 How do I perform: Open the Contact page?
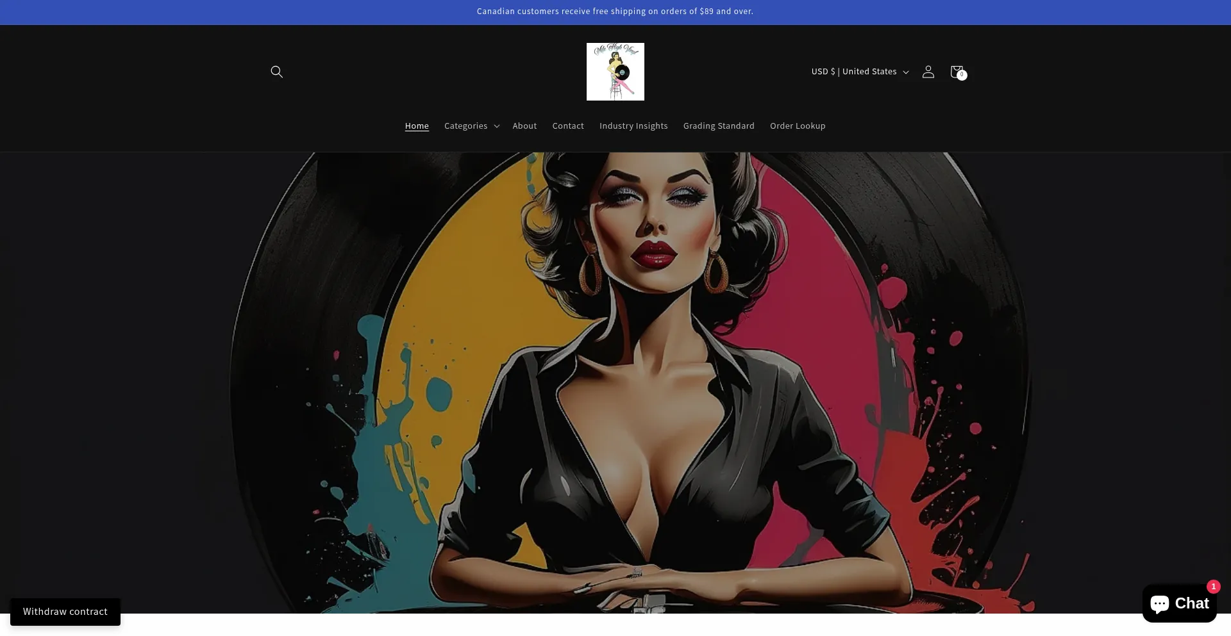point(568,126)
